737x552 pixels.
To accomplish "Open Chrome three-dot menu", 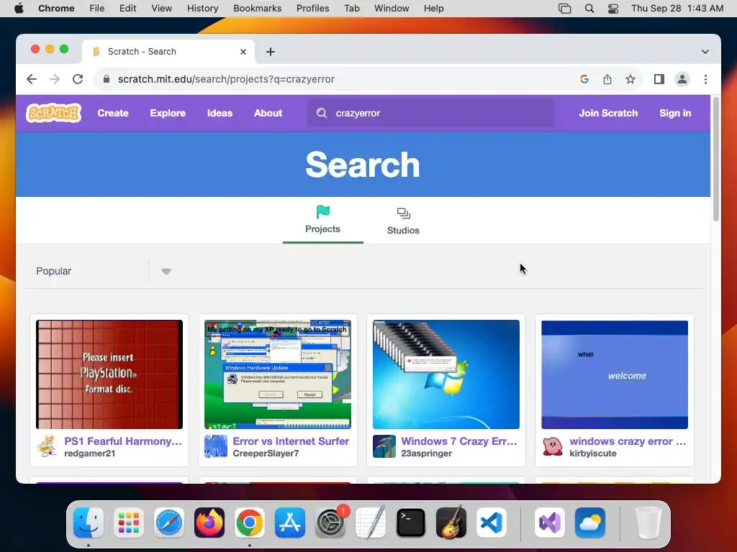I will click(x=705, y=79).
